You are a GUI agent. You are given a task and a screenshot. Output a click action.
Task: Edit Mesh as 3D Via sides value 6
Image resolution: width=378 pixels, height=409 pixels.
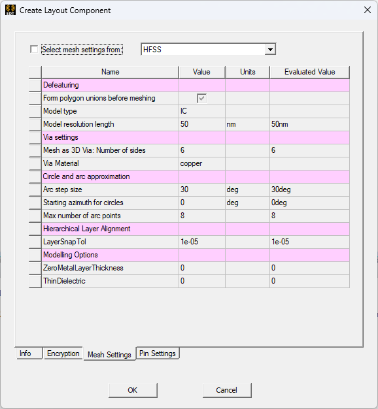tap(202, 150)
